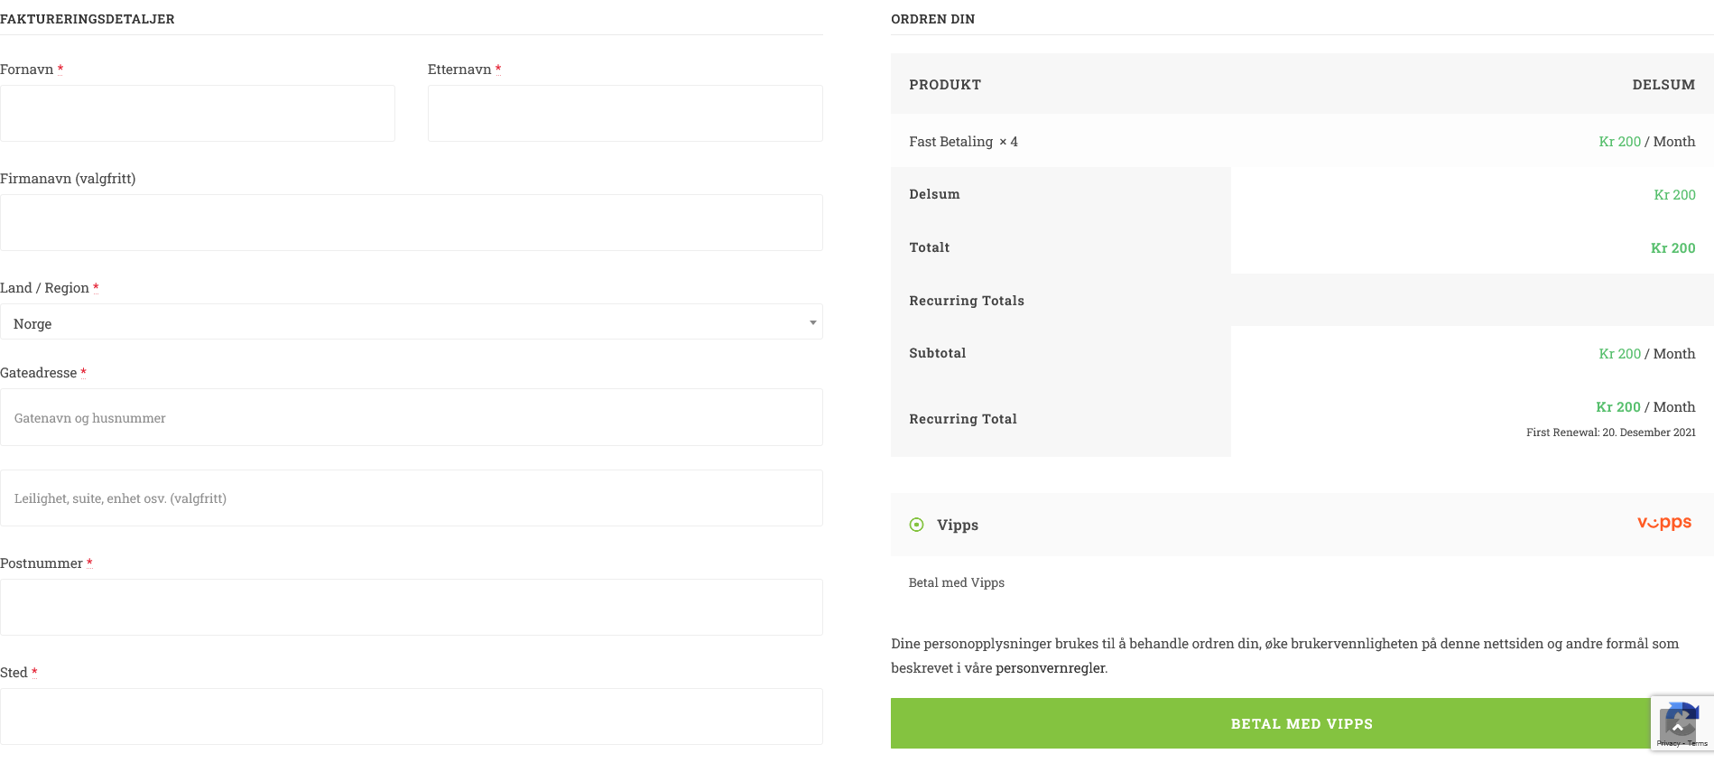Click the Fast Betaling product row
Screen dimensions: 1714x763
[x=1302, y=142]
